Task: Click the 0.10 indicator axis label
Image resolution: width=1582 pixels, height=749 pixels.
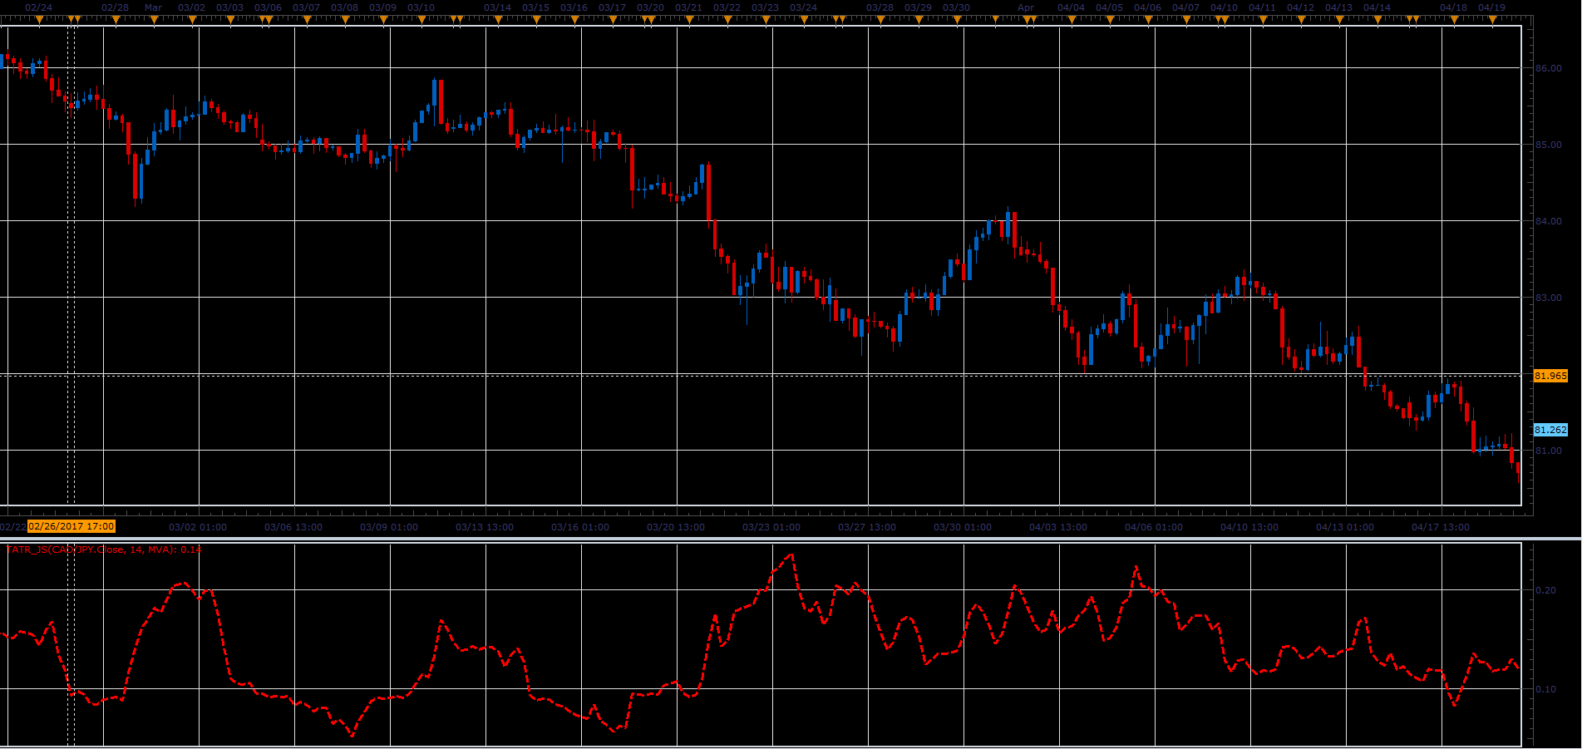Action: coord(1545,689)
